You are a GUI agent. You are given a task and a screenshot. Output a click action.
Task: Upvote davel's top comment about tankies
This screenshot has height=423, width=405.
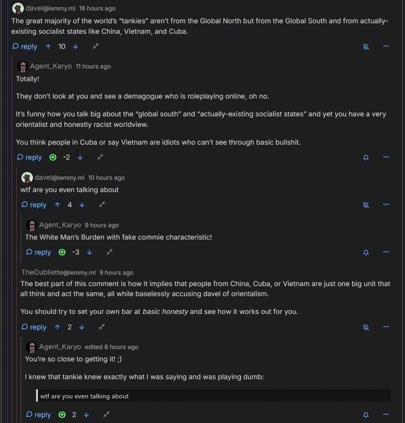[x=48, y=47]
